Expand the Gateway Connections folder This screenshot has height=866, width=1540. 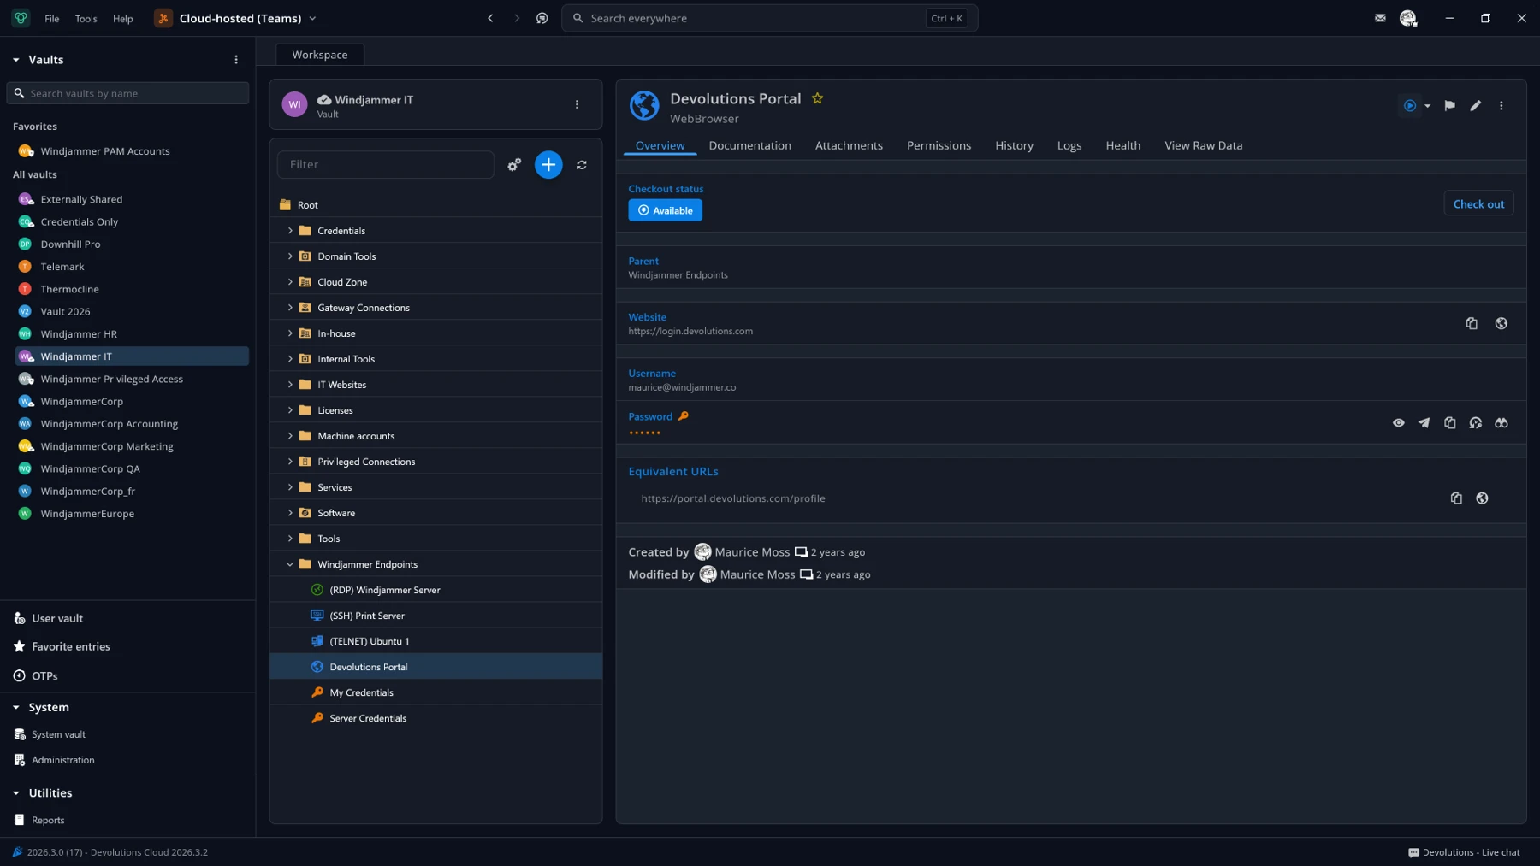[x=290, y=308]
